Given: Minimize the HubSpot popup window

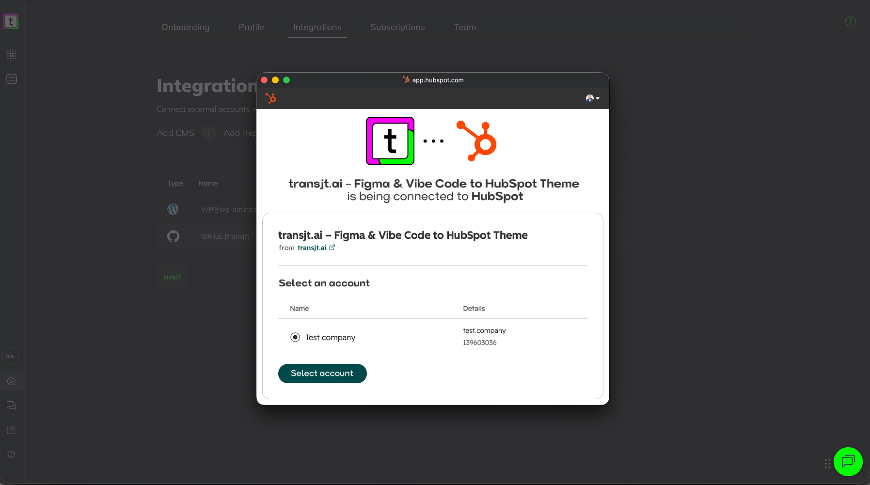Looking at the screenshot, I should click(275, 80).
